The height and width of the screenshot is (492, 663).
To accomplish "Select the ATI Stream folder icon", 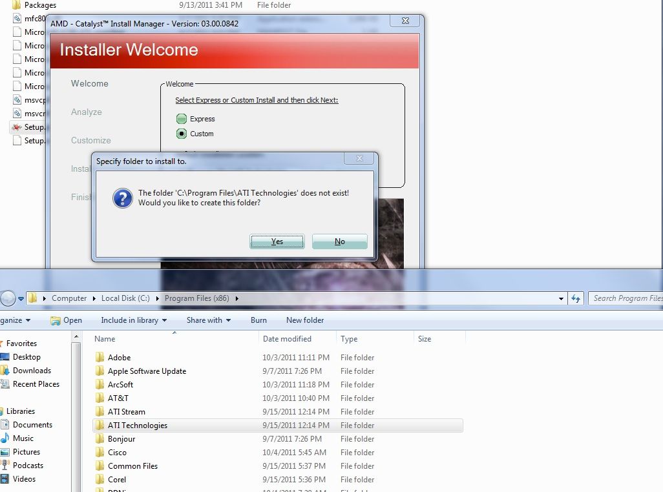I will click(100, 411).
